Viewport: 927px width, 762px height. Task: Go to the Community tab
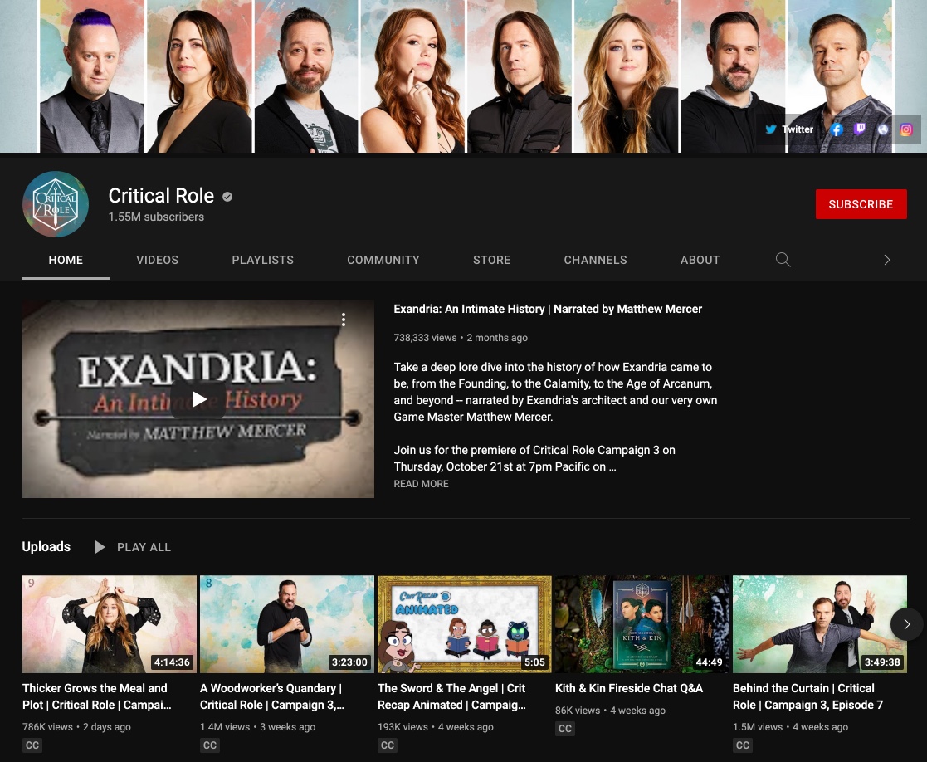383,260
